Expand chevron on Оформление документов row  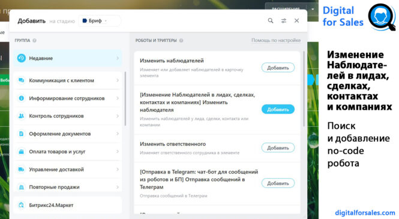pos(118,134)
